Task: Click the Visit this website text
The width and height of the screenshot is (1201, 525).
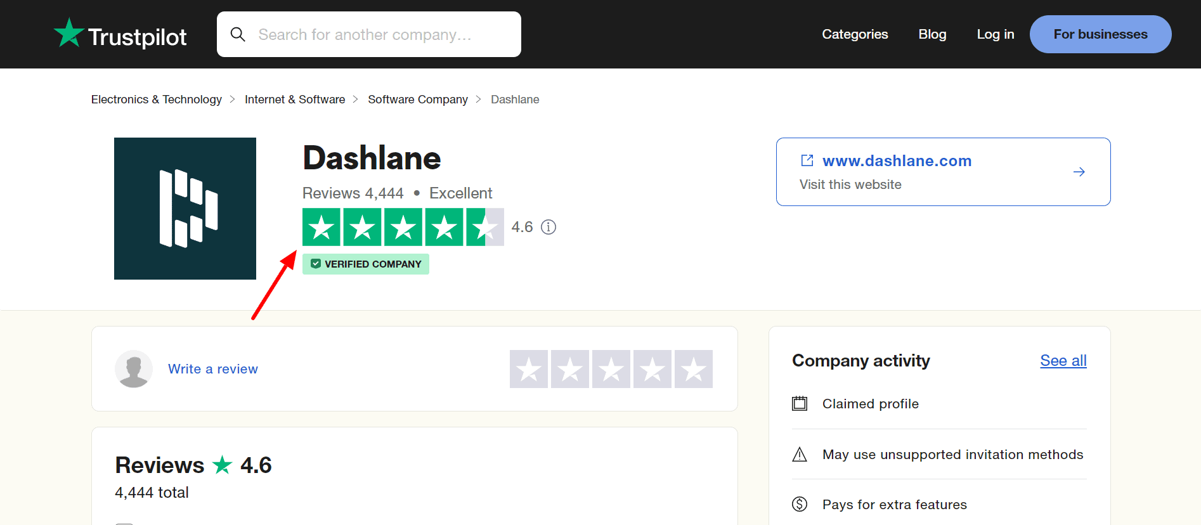Action: click(x=850, y=185)
